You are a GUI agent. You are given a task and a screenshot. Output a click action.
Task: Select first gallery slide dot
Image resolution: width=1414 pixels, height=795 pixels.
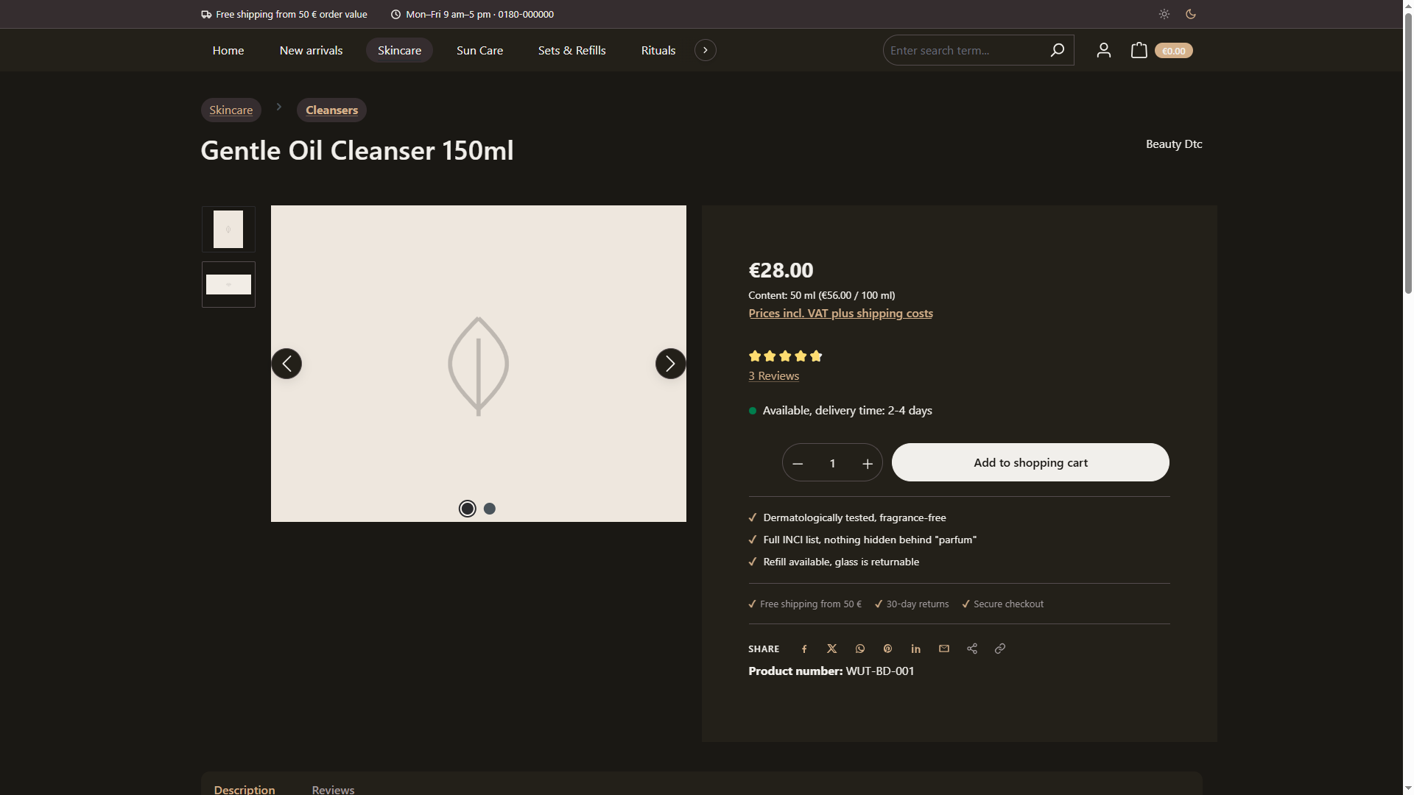pos(468,509)
